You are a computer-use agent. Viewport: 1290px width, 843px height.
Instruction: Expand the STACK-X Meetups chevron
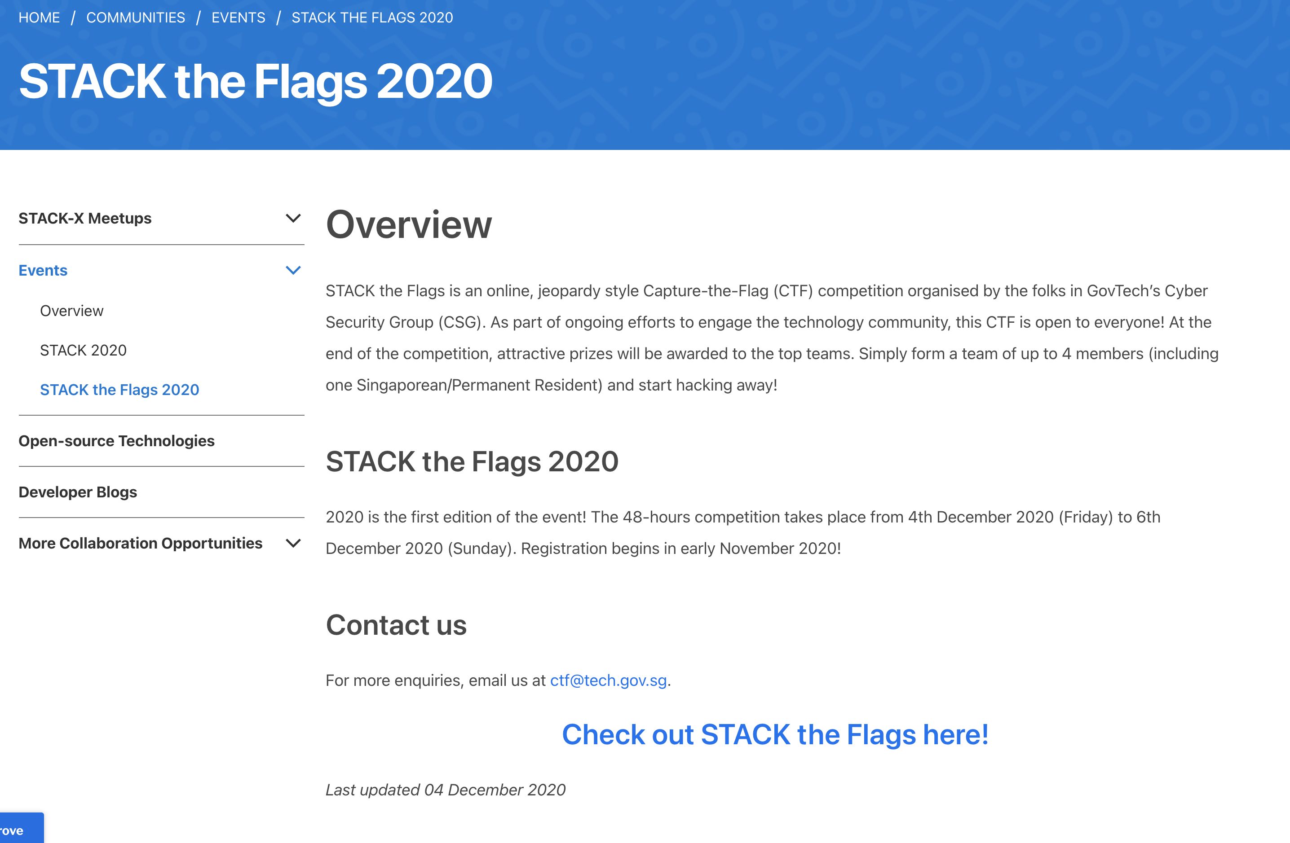coord(293,218)
